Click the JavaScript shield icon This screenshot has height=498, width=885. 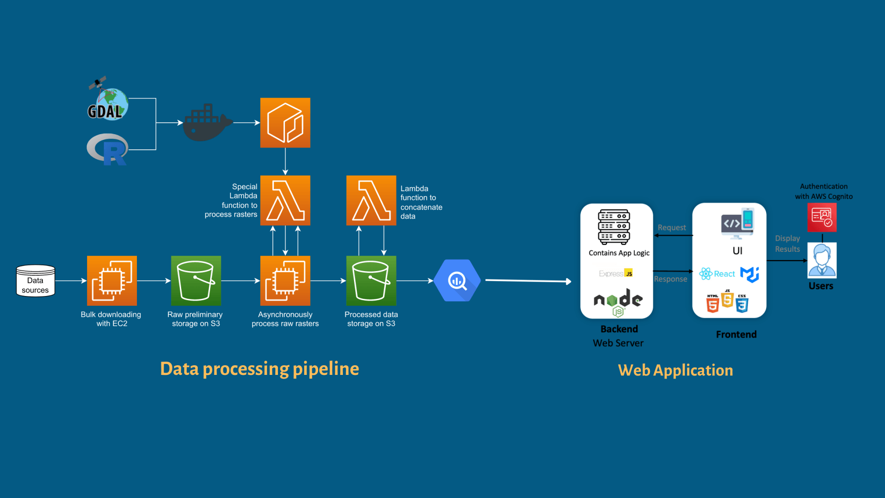[727, 299]
